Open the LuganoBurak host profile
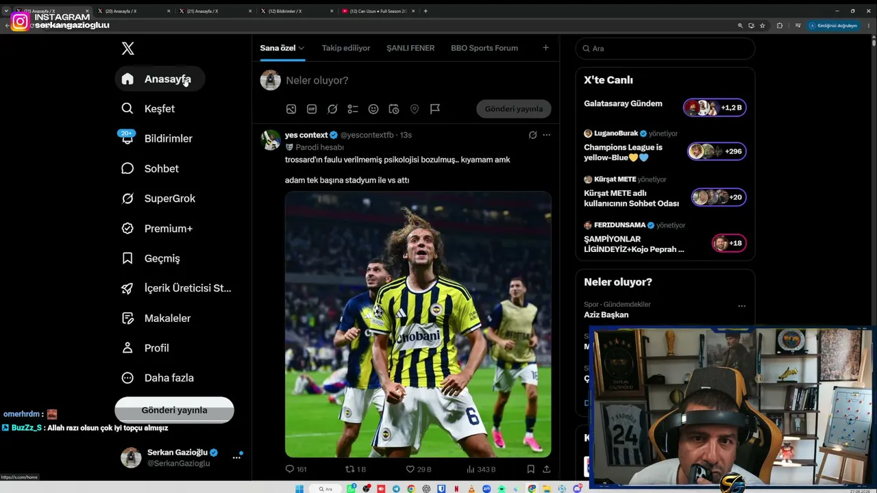 [616, 134]
